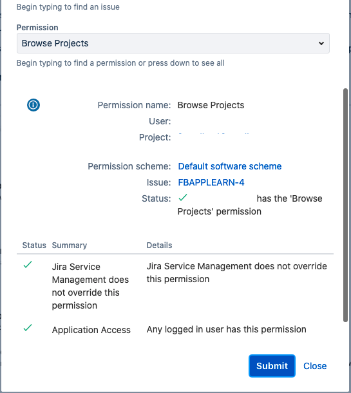Open Default software scheme link
This screenshot has height=393, width=351.
click(x=230, y=166)
